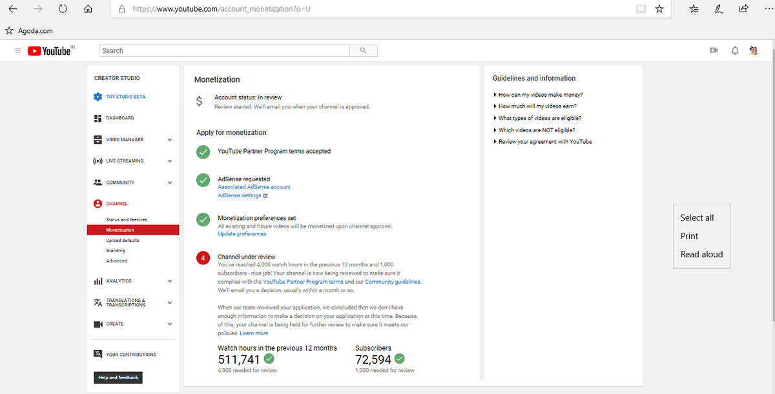Choose Read aloud in context menu
Image resolution: width=775 pixels, height=394 pixels.
(x=702, y=254)
